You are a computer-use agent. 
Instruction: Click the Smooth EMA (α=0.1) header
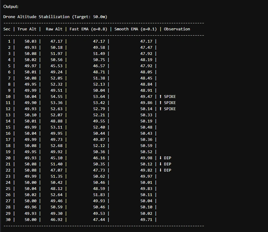tap(136, 29)
